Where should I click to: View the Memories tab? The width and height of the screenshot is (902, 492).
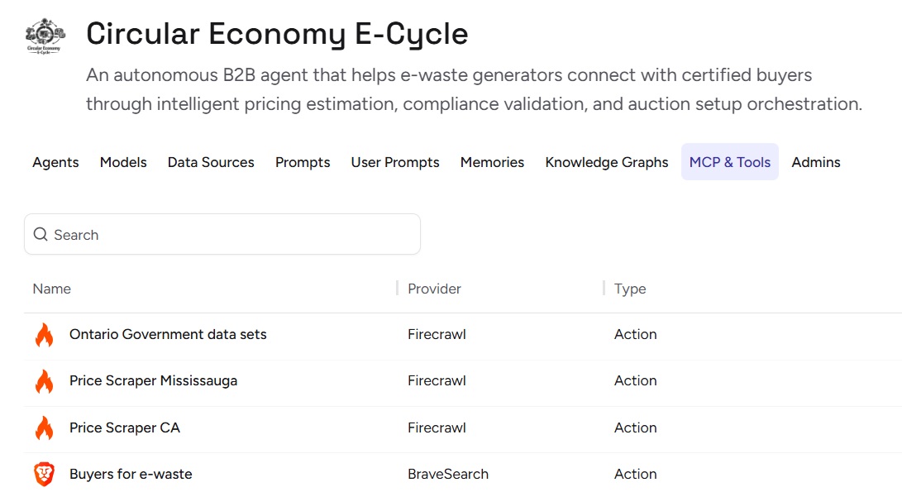point(492,162)
